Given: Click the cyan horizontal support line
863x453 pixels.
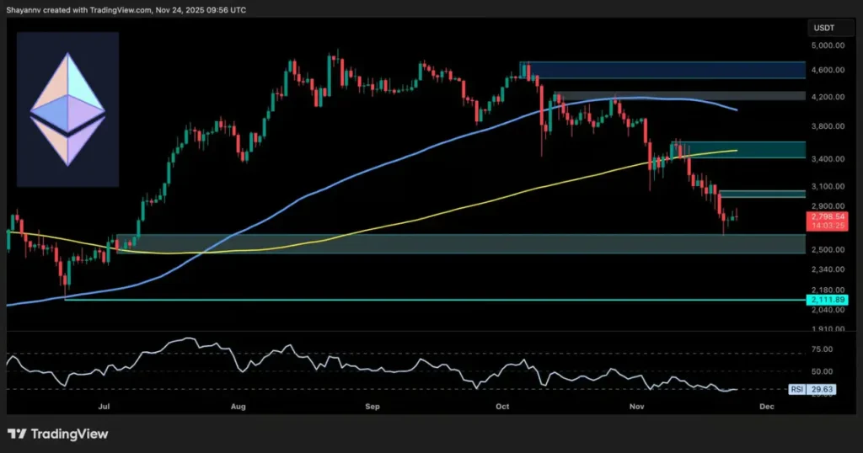Looking at the screenshot, I should pyautogui.click(x=421, y=299).
